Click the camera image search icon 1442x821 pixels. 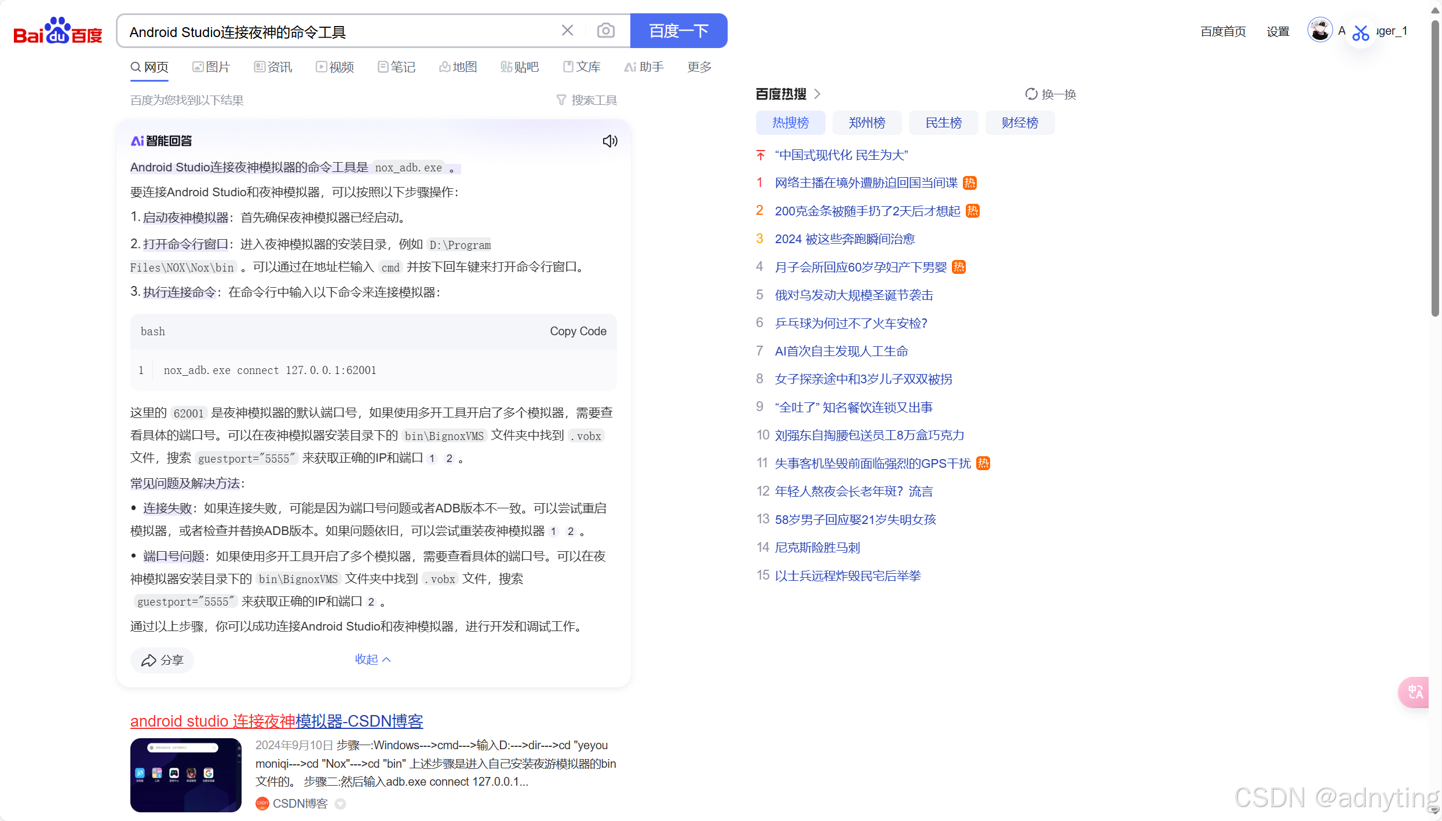click(x=605, y=31)
